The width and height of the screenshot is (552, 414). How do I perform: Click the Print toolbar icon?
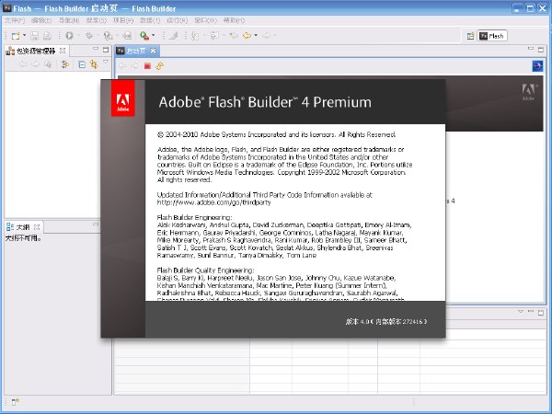coord(47,36)
